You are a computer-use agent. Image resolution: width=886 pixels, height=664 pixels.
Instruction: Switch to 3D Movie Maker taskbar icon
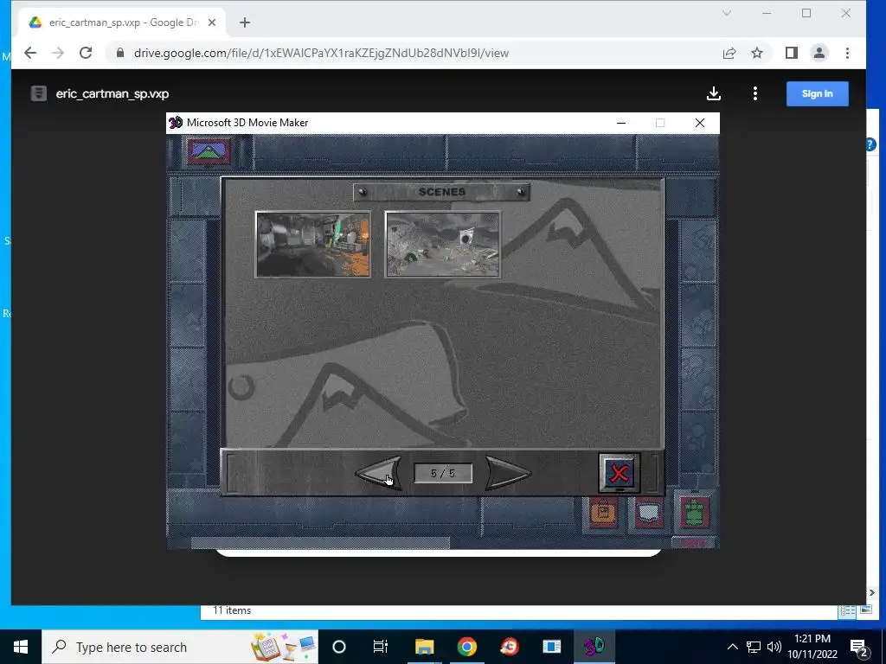594,647
